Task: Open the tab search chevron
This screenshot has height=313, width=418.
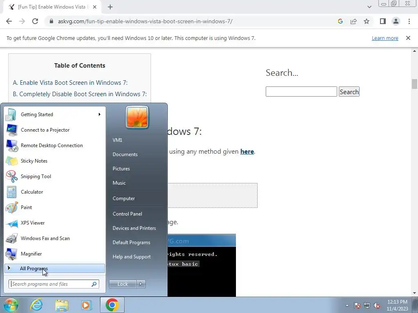Action: 369,7
